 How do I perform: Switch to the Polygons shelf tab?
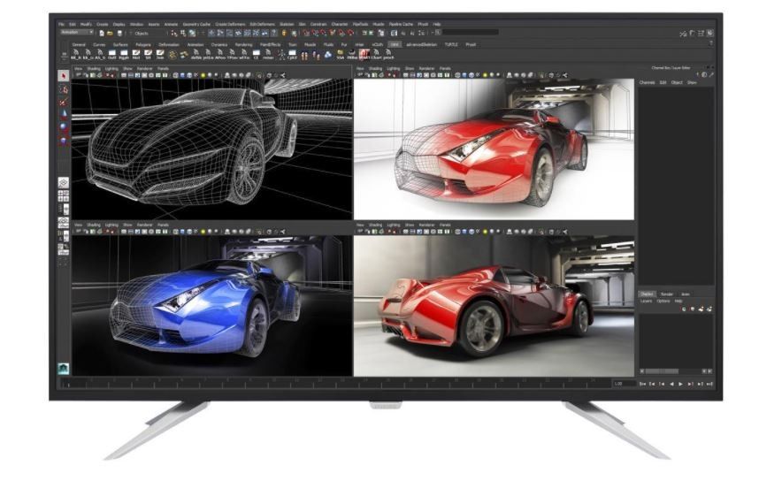coord(142,43)
